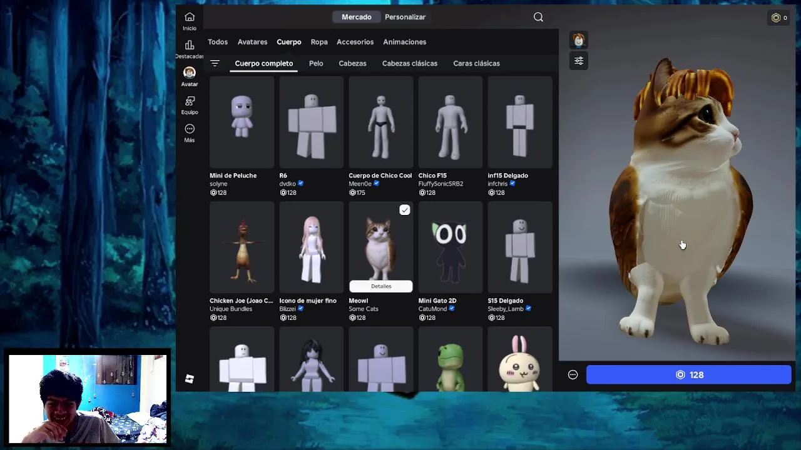Open creator Unique Bundles' profile

231,309
